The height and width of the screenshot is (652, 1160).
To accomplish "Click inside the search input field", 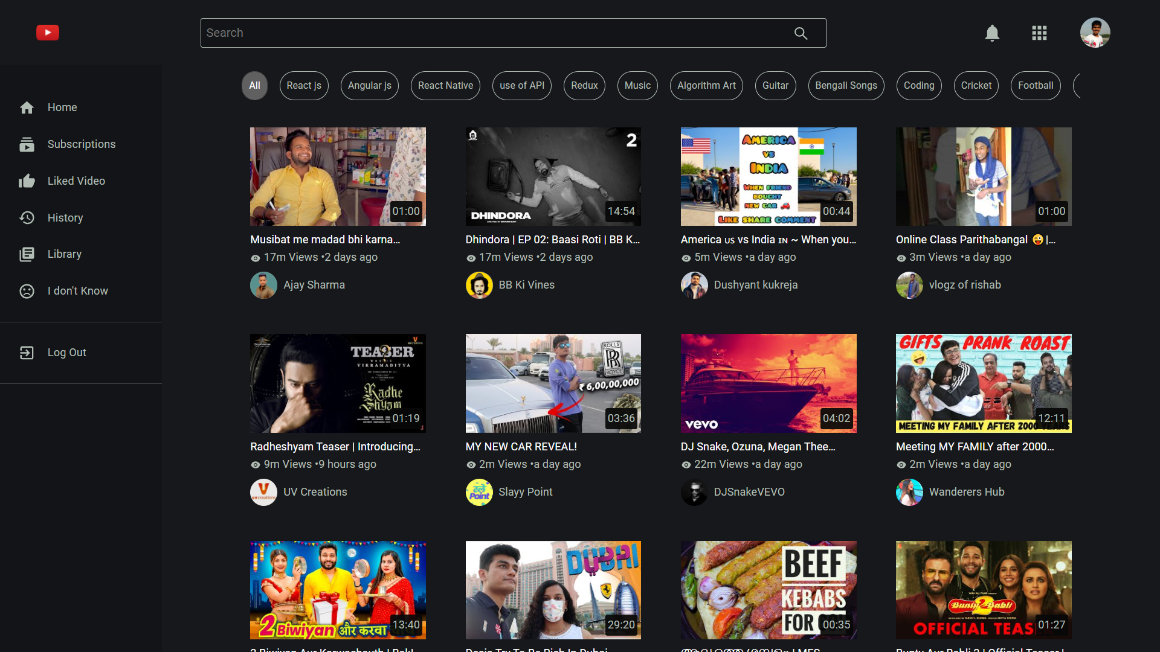I will 483,33.
